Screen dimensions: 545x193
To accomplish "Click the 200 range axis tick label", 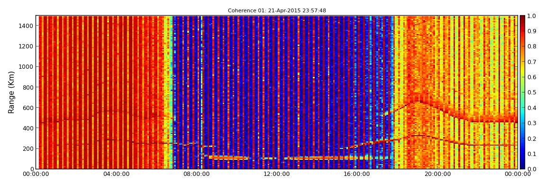I will [28, 149].
